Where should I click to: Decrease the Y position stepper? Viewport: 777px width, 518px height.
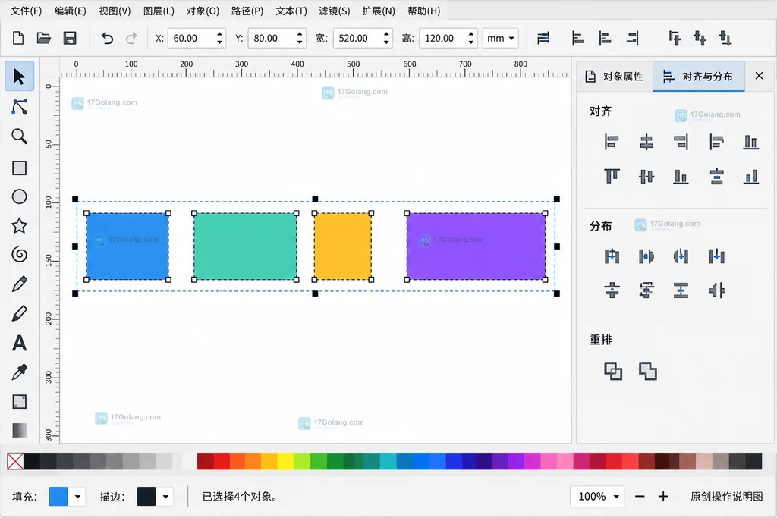[299, 42]
